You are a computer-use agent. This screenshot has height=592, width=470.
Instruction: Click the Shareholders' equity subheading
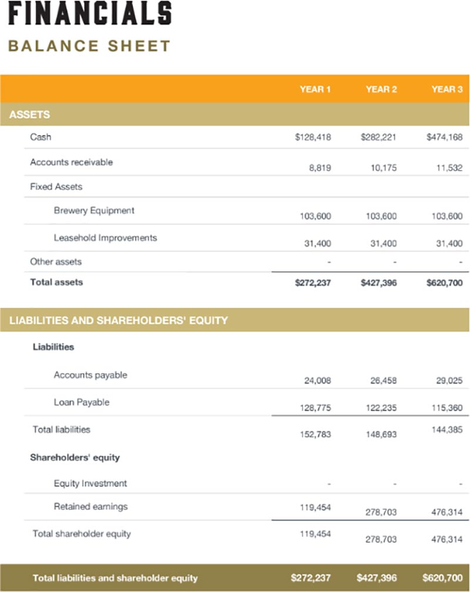[x=75, y=458]
